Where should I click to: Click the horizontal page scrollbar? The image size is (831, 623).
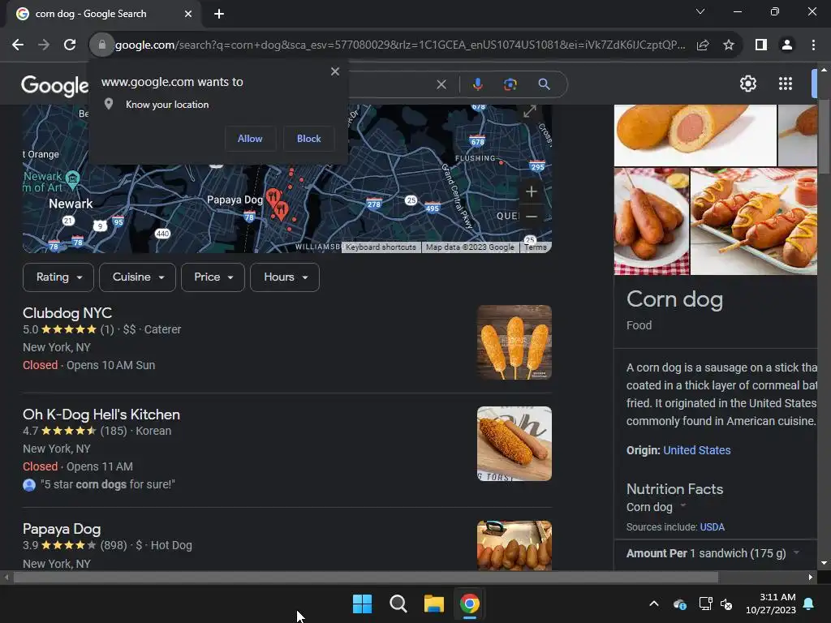pos(366,577)
